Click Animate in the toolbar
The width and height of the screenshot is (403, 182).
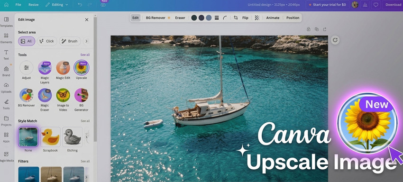click(273, 18)
